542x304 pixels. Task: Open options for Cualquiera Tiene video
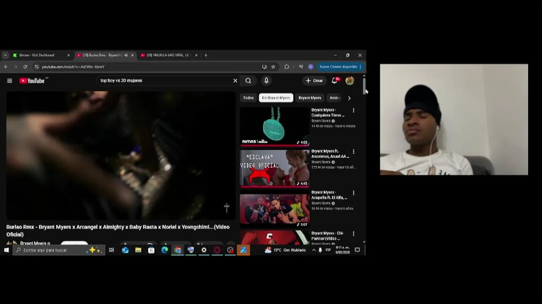(x=354, y=110)
